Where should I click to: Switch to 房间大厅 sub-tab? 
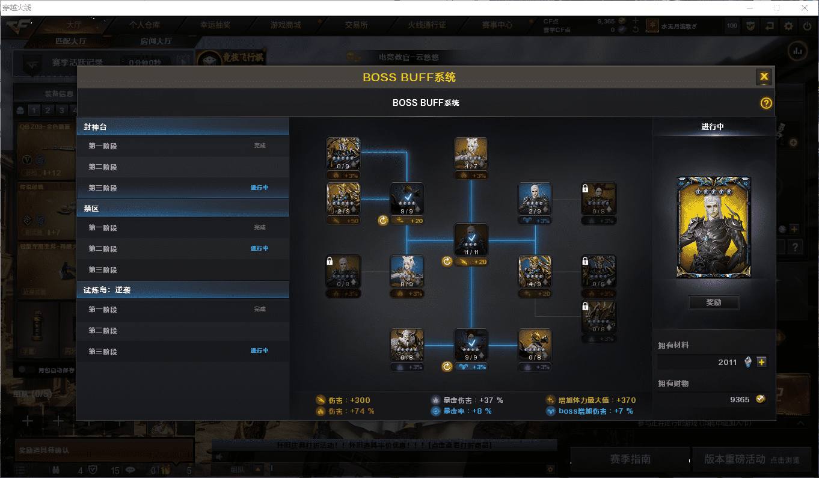[x=156, y=41]
